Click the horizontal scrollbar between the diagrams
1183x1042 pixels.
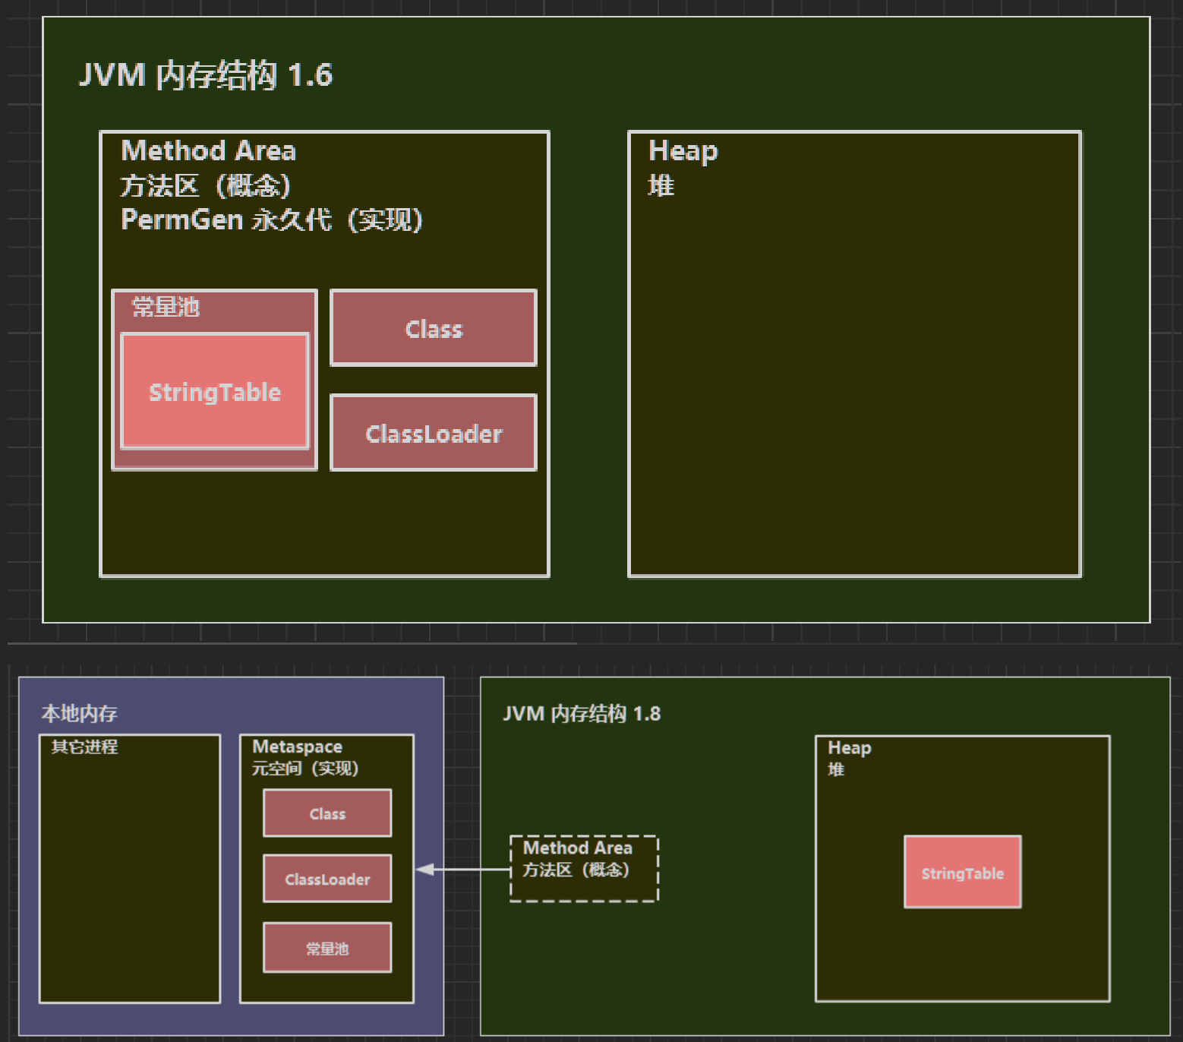pos(292,643)
